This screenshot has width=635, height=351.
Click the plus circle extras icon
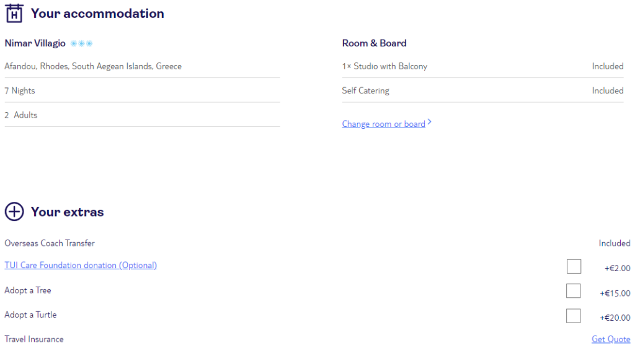click(x=14, y=212)
